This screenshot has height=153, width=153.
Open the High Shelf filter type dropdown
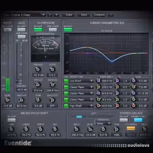81,106
